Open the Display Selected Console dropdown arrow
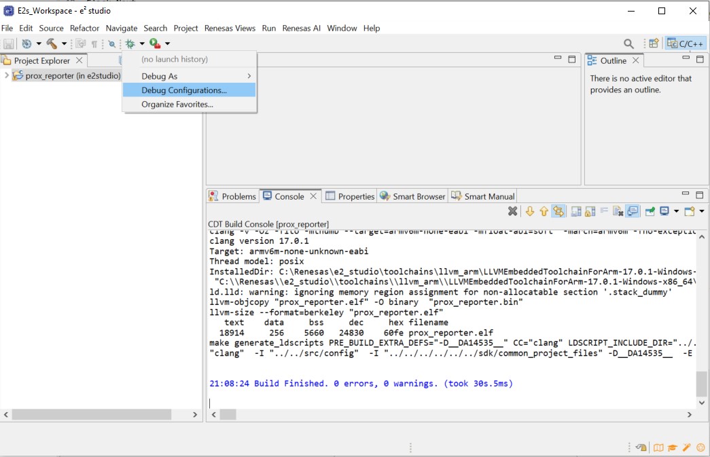 676,211
